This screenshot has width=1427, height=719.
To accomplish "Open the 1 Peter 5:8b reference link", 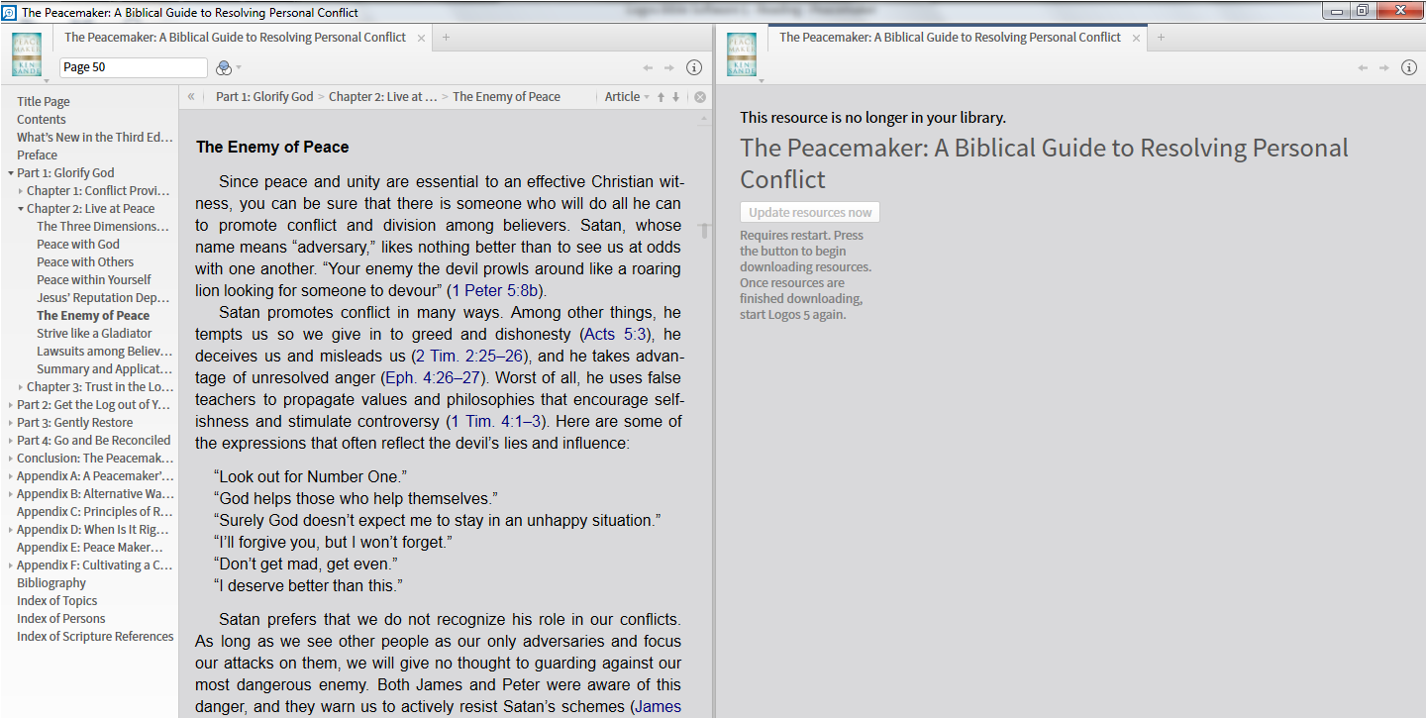I will tap(495, 291).
